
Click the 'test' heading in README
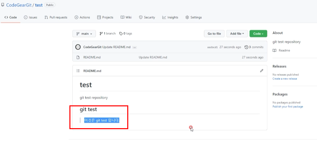pyautogui.click(x=86, y=85)
